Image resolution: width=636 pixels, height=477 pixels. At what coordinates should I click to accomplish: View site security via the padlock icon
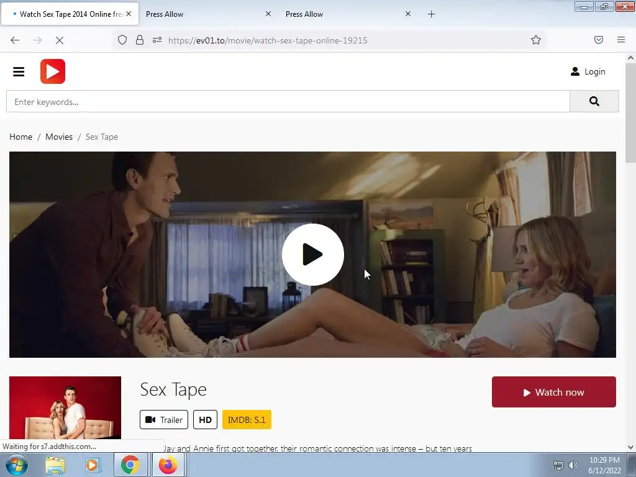(140, 40)
